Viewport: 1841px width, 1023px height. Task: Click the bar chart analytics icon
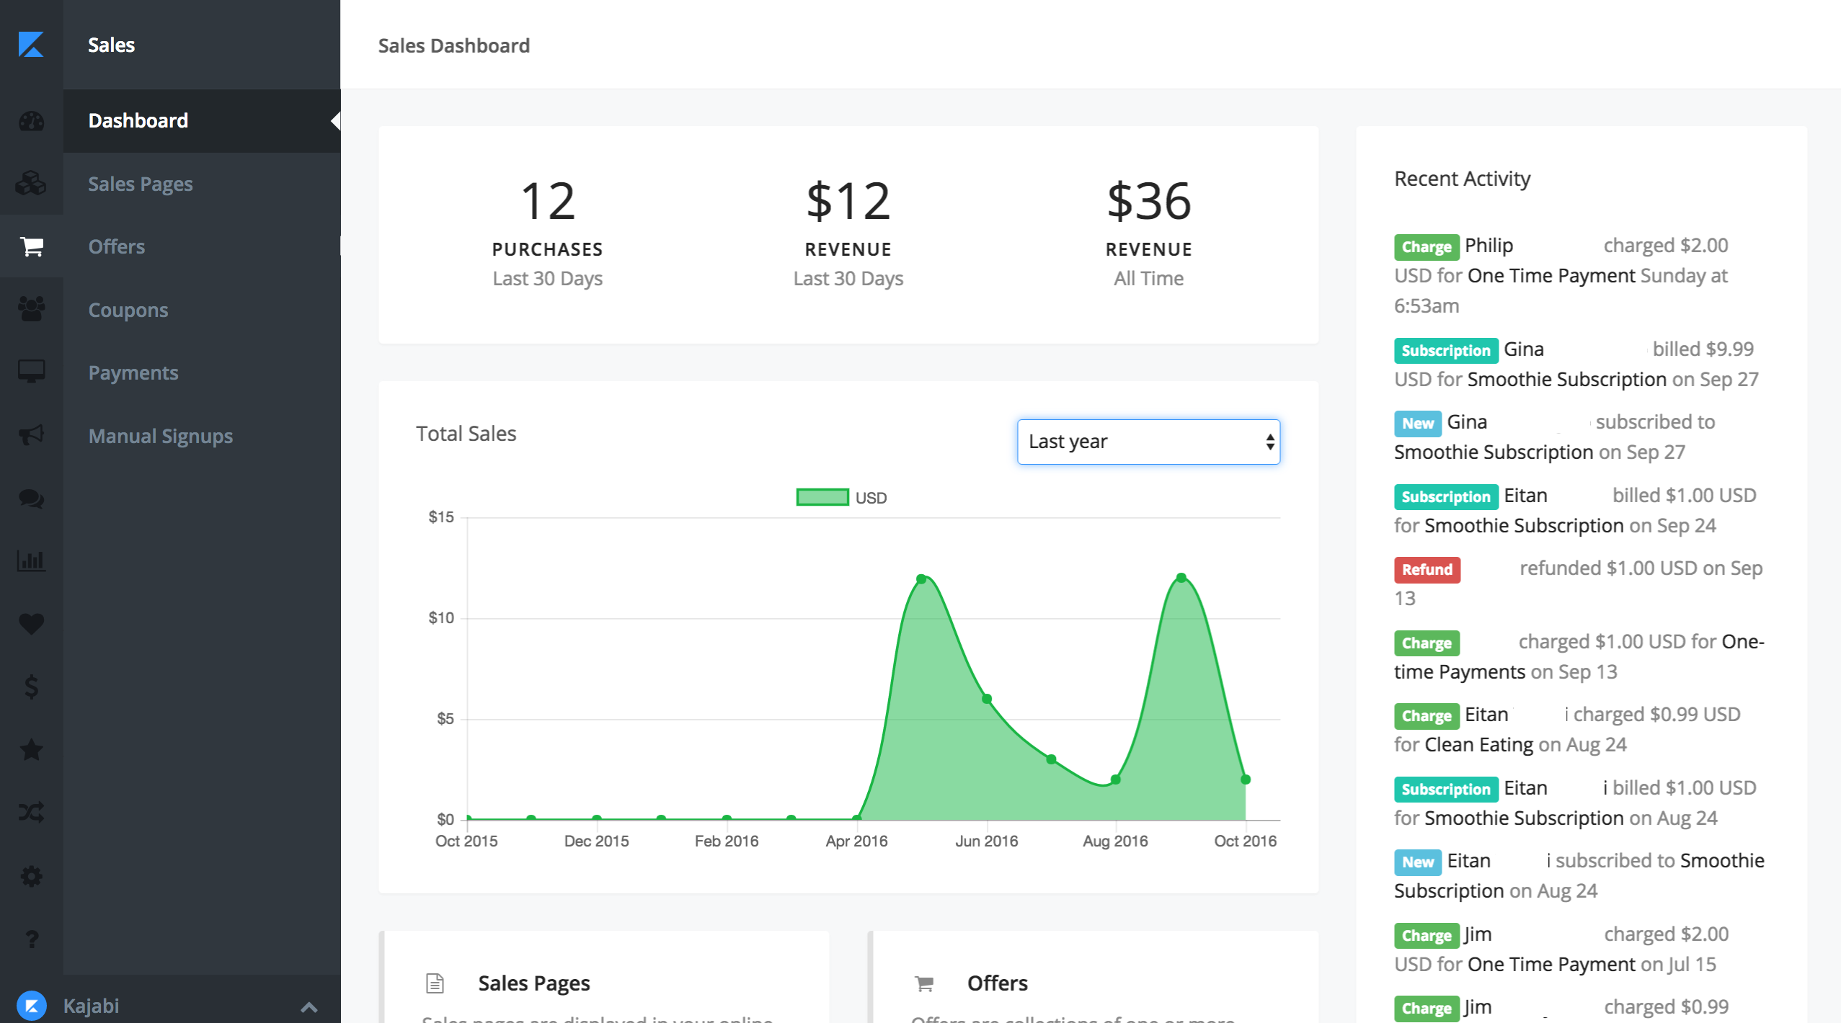coord(31,560)
